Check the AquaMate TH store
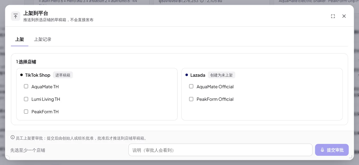 (x=26, y=86)
